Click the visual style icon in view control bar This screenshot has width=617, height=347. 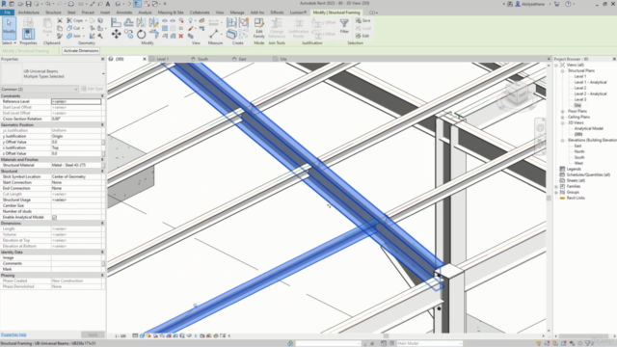pos(142,336)
